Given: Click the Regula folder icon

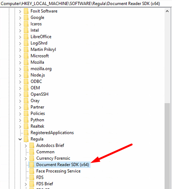Looking at the screenshot, I should [x=26, y=139].
